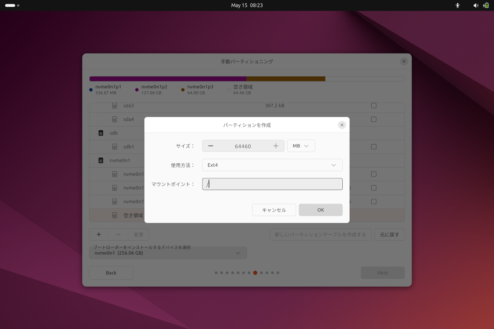Click the nvme0n1 disk drive icon
This screenshot has width=494, height=329.
101,161
